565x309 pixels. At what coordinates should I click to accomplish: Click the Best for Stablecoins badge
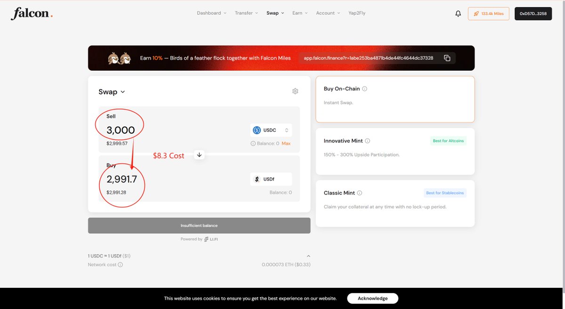click(445, 193)
